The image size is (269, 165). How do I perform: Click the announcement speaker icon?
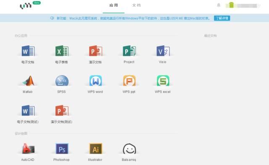[x=52, y=18]
